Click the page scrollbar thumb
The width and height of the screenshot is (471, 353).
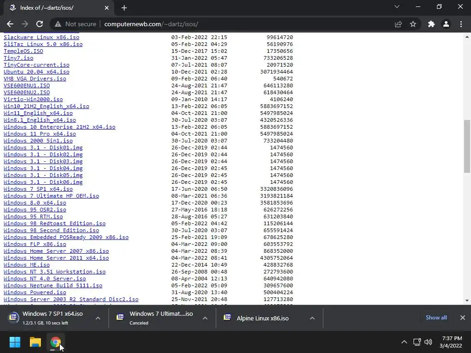(467, 146)
